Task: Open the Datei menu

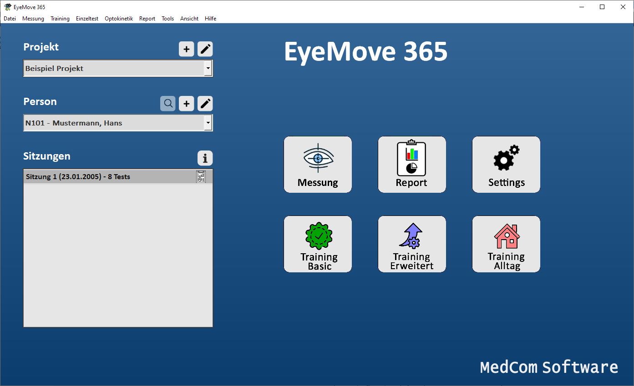Action: point(10,19)
